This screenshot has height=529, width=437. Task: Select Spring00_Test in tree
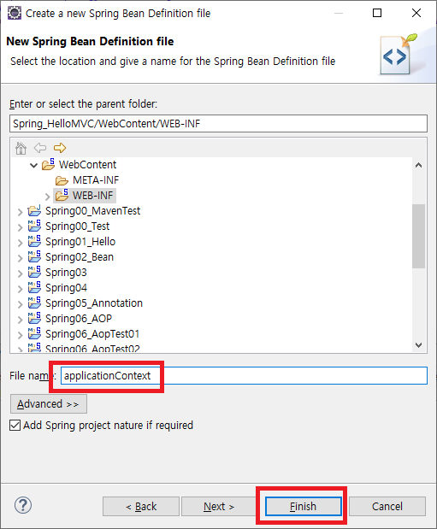click(x=77, y=226)
